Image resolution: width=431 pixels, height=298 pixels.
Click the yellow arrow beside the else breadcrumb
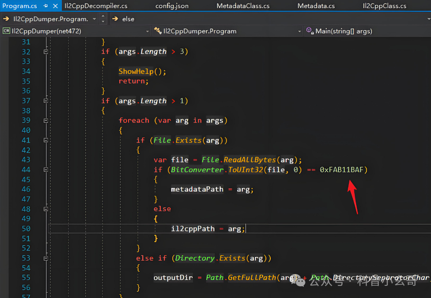116,18
